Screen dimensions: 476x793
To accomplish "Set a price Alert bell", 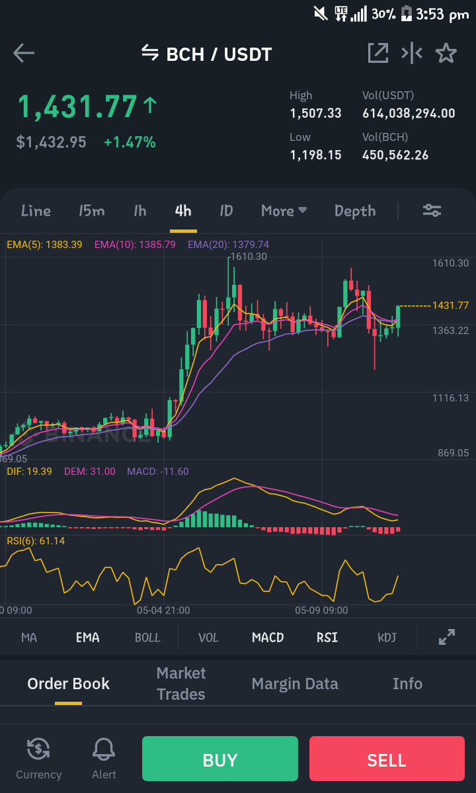I will 104,759.
